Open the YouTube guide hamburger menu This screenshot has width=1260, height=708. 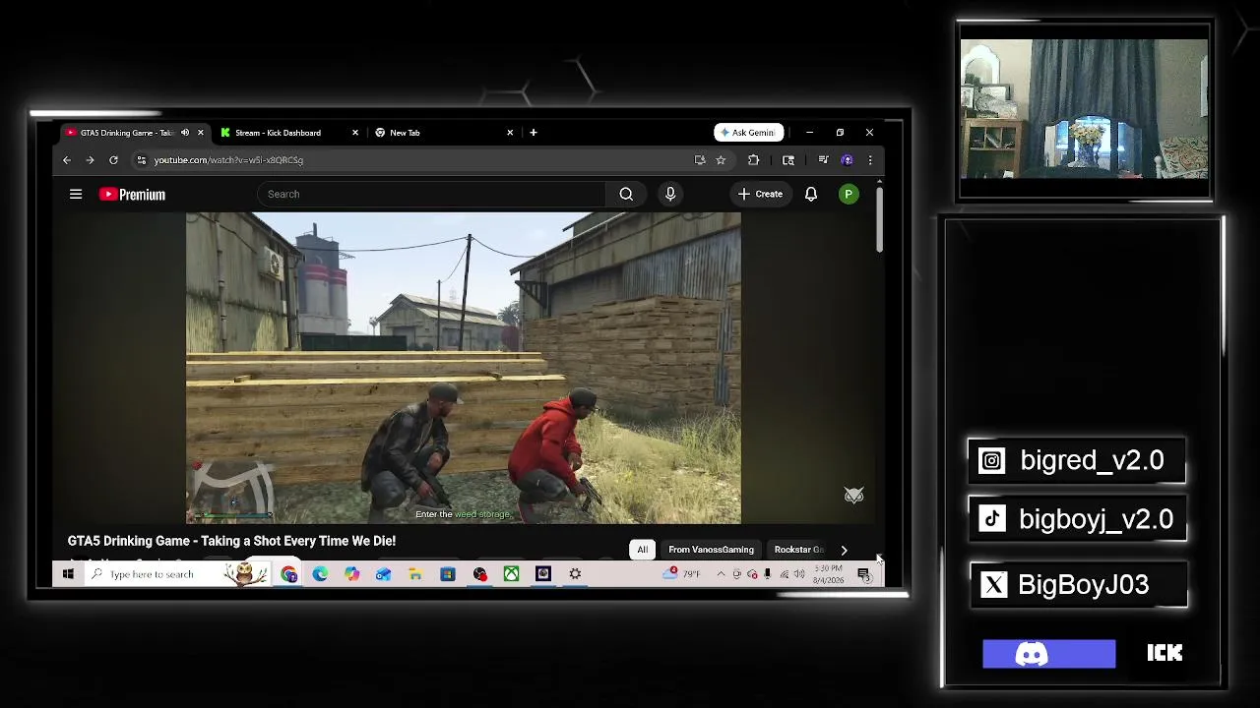tap(76, 194)
